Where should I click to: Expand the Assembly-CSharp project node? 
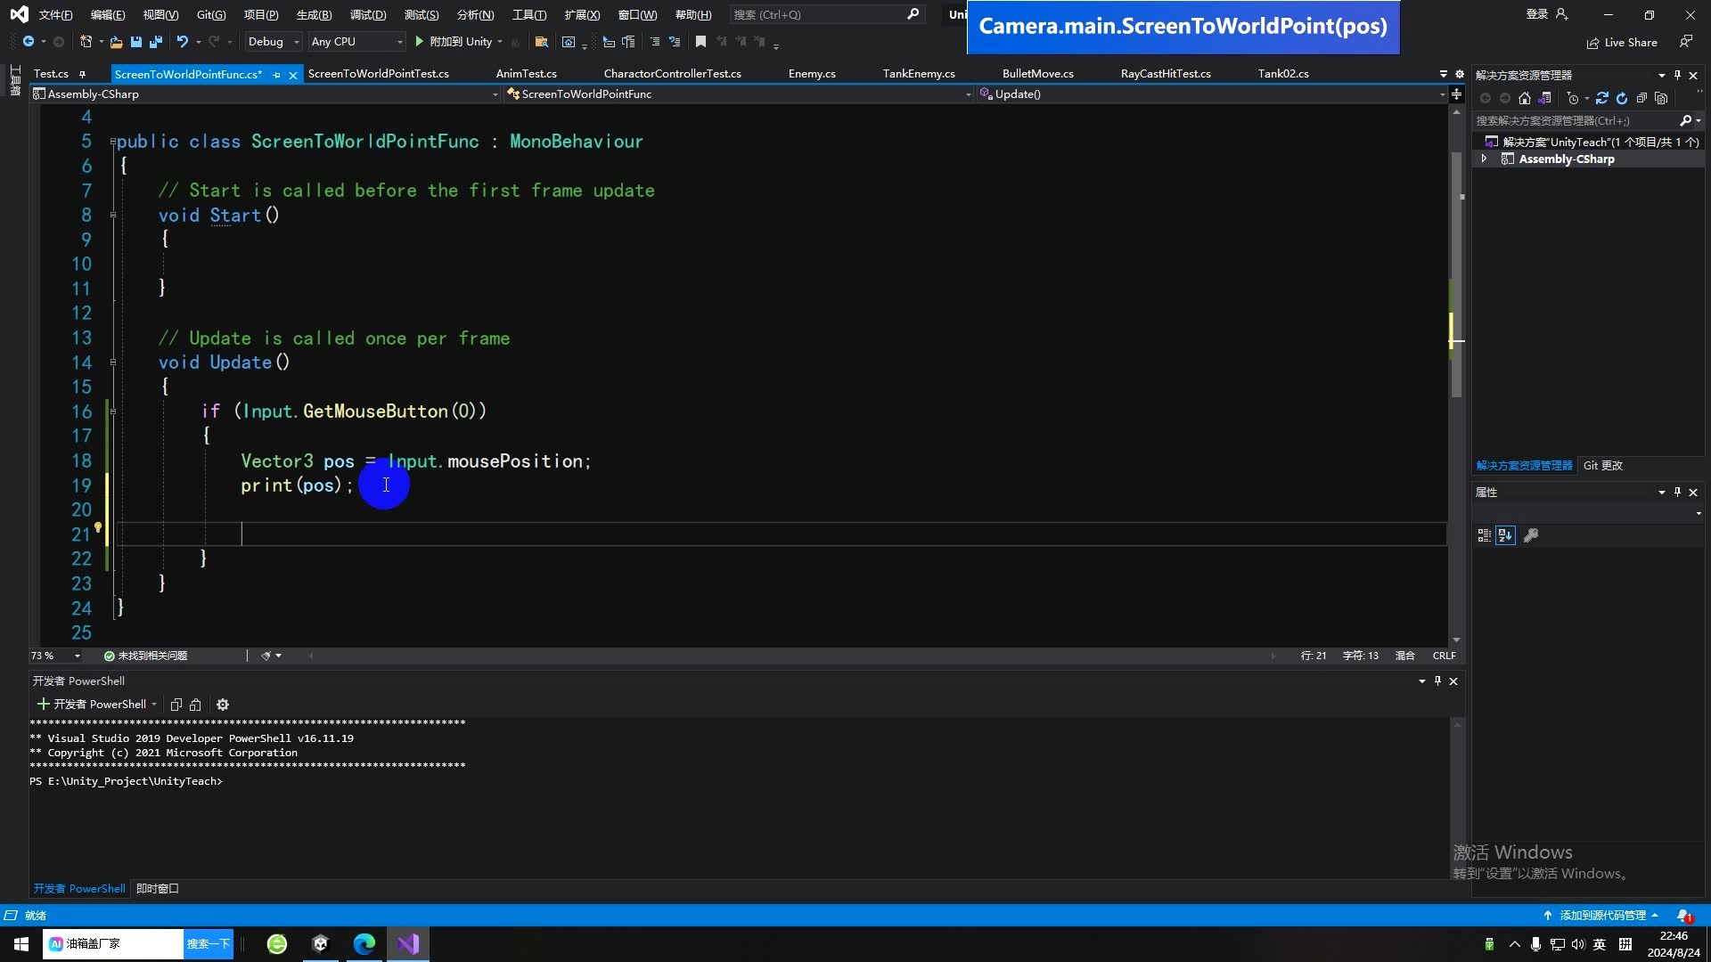click(x=1484, y=159)
